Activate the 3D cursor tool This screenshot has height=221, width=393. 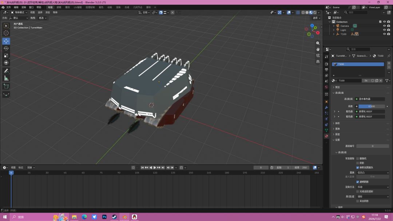pyautogui.click(x=6, y=33)
